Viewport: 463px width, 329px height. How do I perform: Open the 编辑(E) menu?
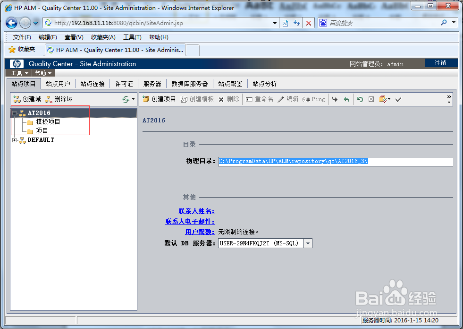[x=48, y=37]
